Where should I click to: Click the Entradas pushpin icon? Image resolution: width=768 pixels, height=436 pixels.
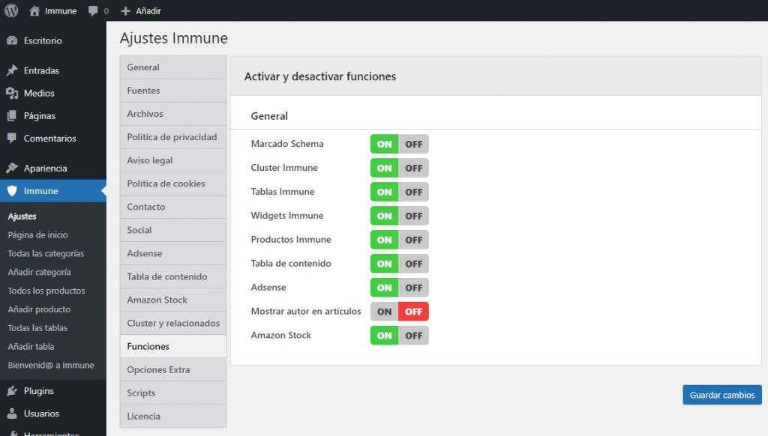tap(12, 70)
